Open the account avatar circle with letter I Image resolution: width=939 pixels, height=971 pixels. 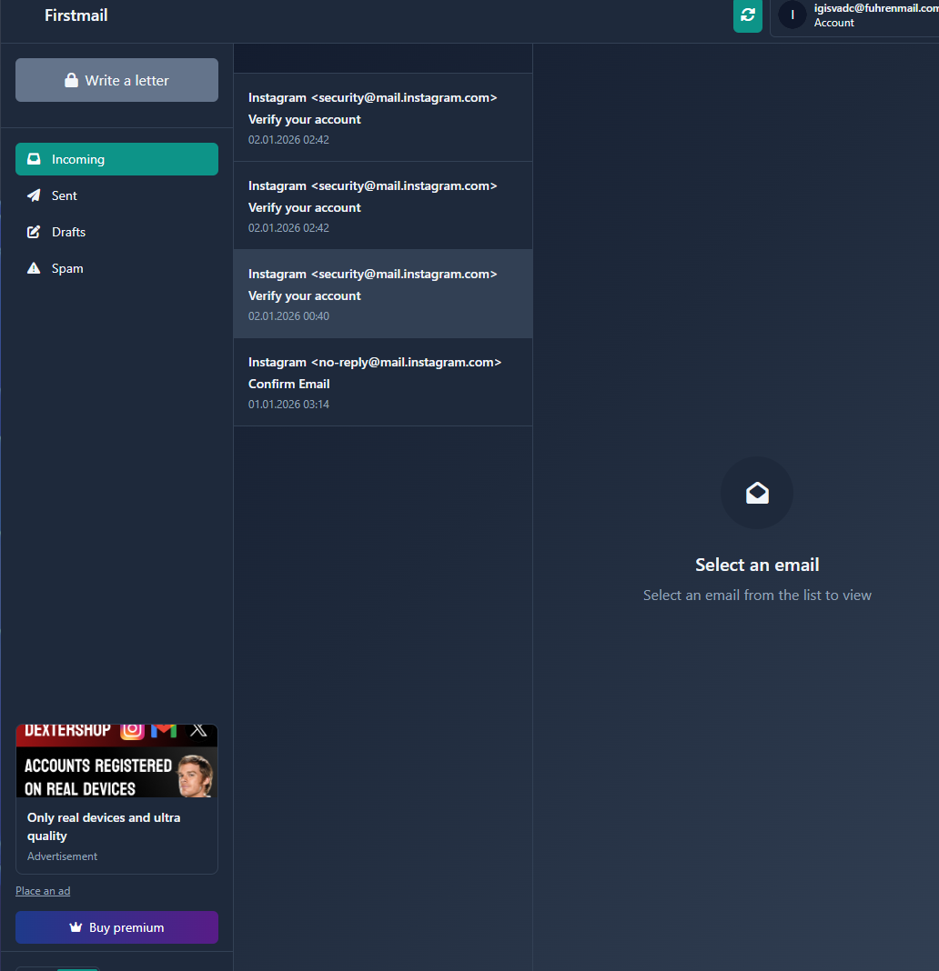click(x=793, y=15)
